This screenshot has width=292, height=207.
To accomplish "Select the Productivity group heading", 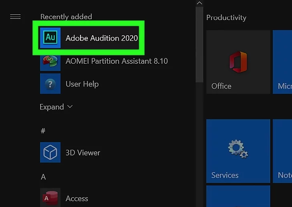I will [x=226, y=18].
